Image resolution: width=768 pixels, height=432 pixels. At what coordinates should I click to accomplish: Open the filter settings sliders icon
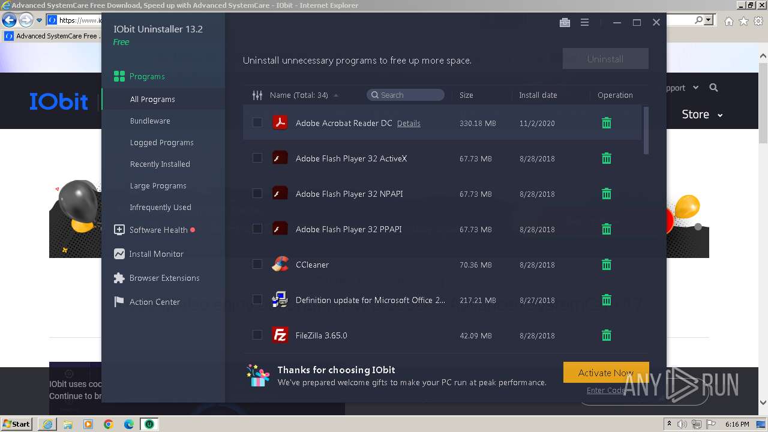[x=257, y=95]
